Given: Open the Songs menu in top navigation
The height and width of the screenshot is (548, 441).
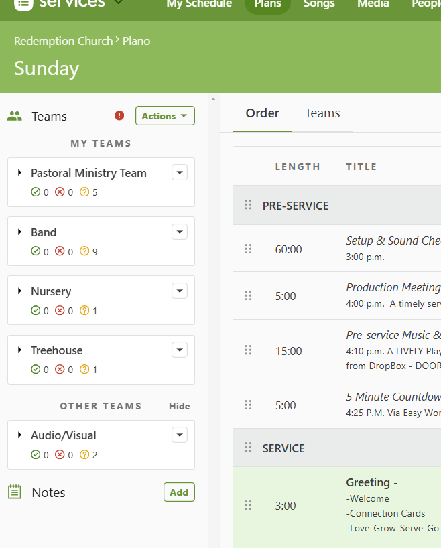Looking at the screenshot, I should [x=319, y=4].
